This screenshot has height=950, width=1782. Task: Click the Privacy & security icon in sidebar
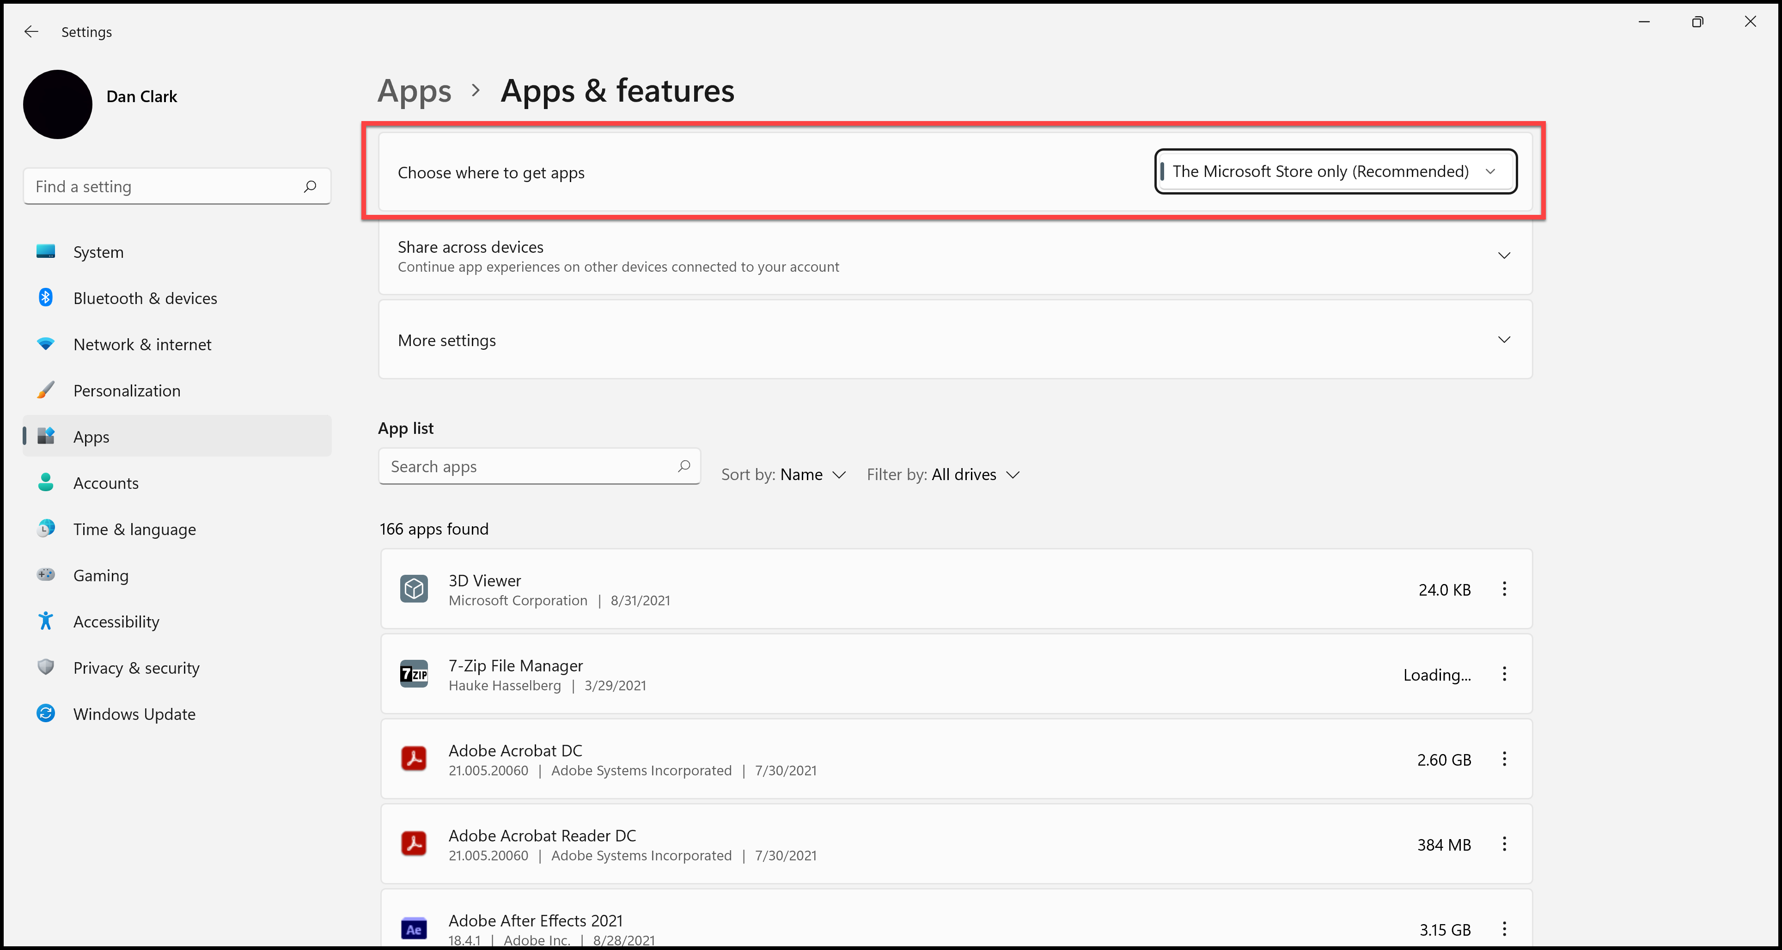pyautogui.click(x=45, y=667)
